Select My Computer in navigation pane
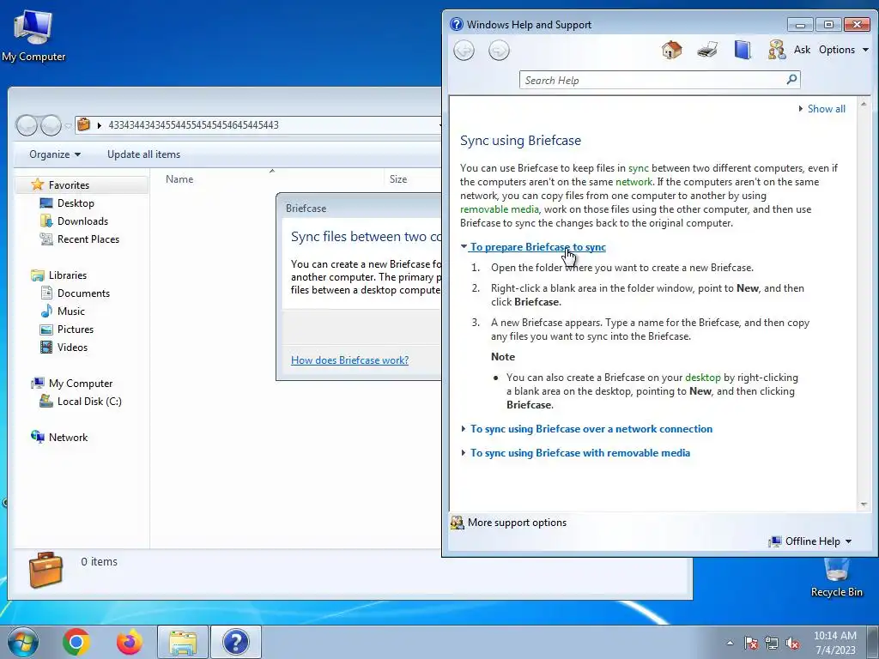The width and height of the screenshot is (879, 659). coord(80,384)
